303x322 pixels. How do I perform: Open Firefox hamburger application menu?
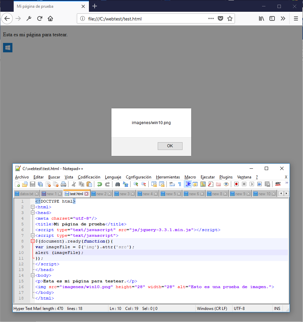pos(296,19)
